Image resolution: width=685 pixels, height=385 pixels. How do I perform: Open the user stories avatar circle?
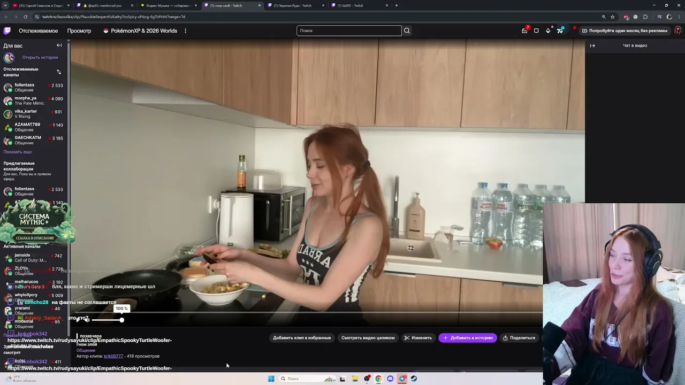tap(9, 58)
